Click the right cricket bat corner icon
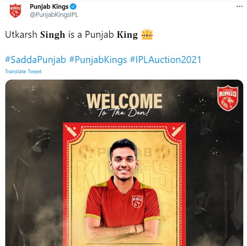This screenshot has width=247, height=246. pyautogui.click(x=177, y=130)
